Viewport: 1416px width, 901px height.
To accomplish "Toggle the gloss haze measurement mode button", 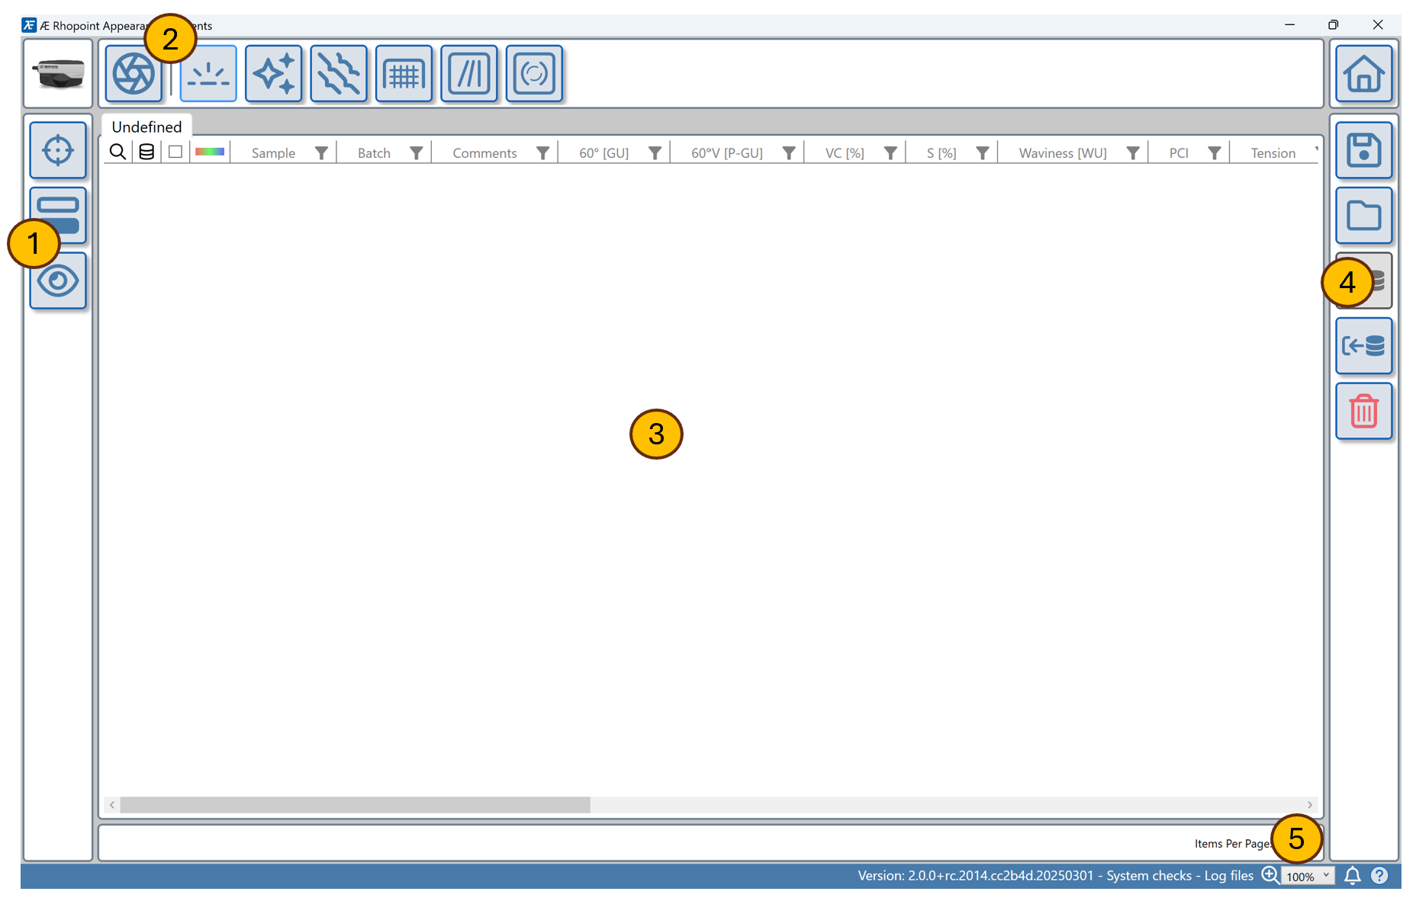I will pyautogui.click(x=208, y=74).
